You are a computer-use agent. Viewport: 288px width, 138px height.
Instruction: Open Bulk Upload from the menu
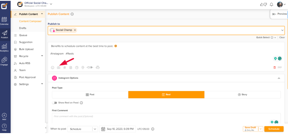click(26, 49)
